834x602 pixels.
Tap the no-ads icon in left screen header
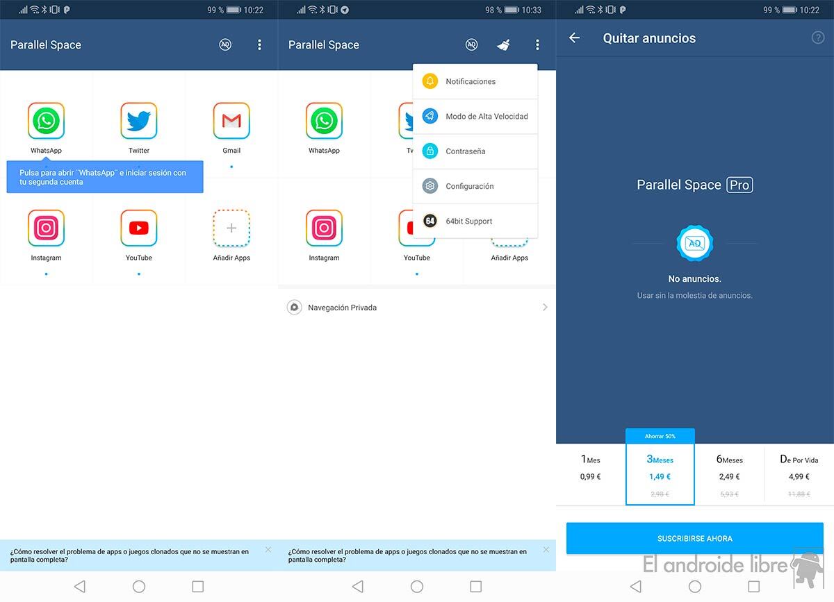(225, 44)
